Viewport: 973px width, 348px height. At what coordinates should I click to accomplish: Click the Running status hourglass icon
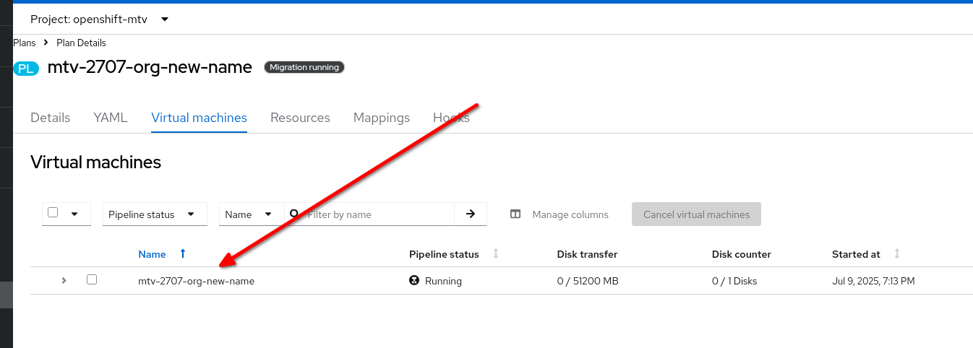[414, 281]
